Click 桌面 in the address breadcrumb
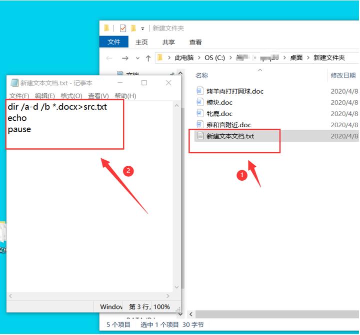The height and width of the screenshot is (335, 360). pos(296,58)
